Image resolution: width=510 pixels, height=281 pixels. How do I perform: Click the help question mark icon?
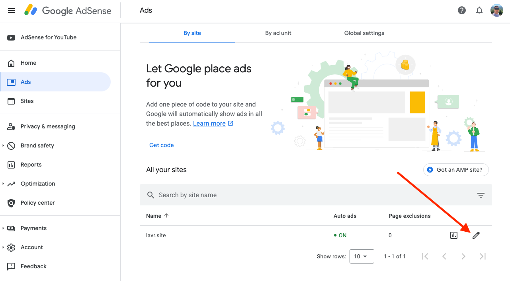[462, 10]
